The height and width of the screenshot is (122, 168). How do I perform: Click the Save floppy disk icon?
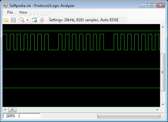(x=13, y=20)
